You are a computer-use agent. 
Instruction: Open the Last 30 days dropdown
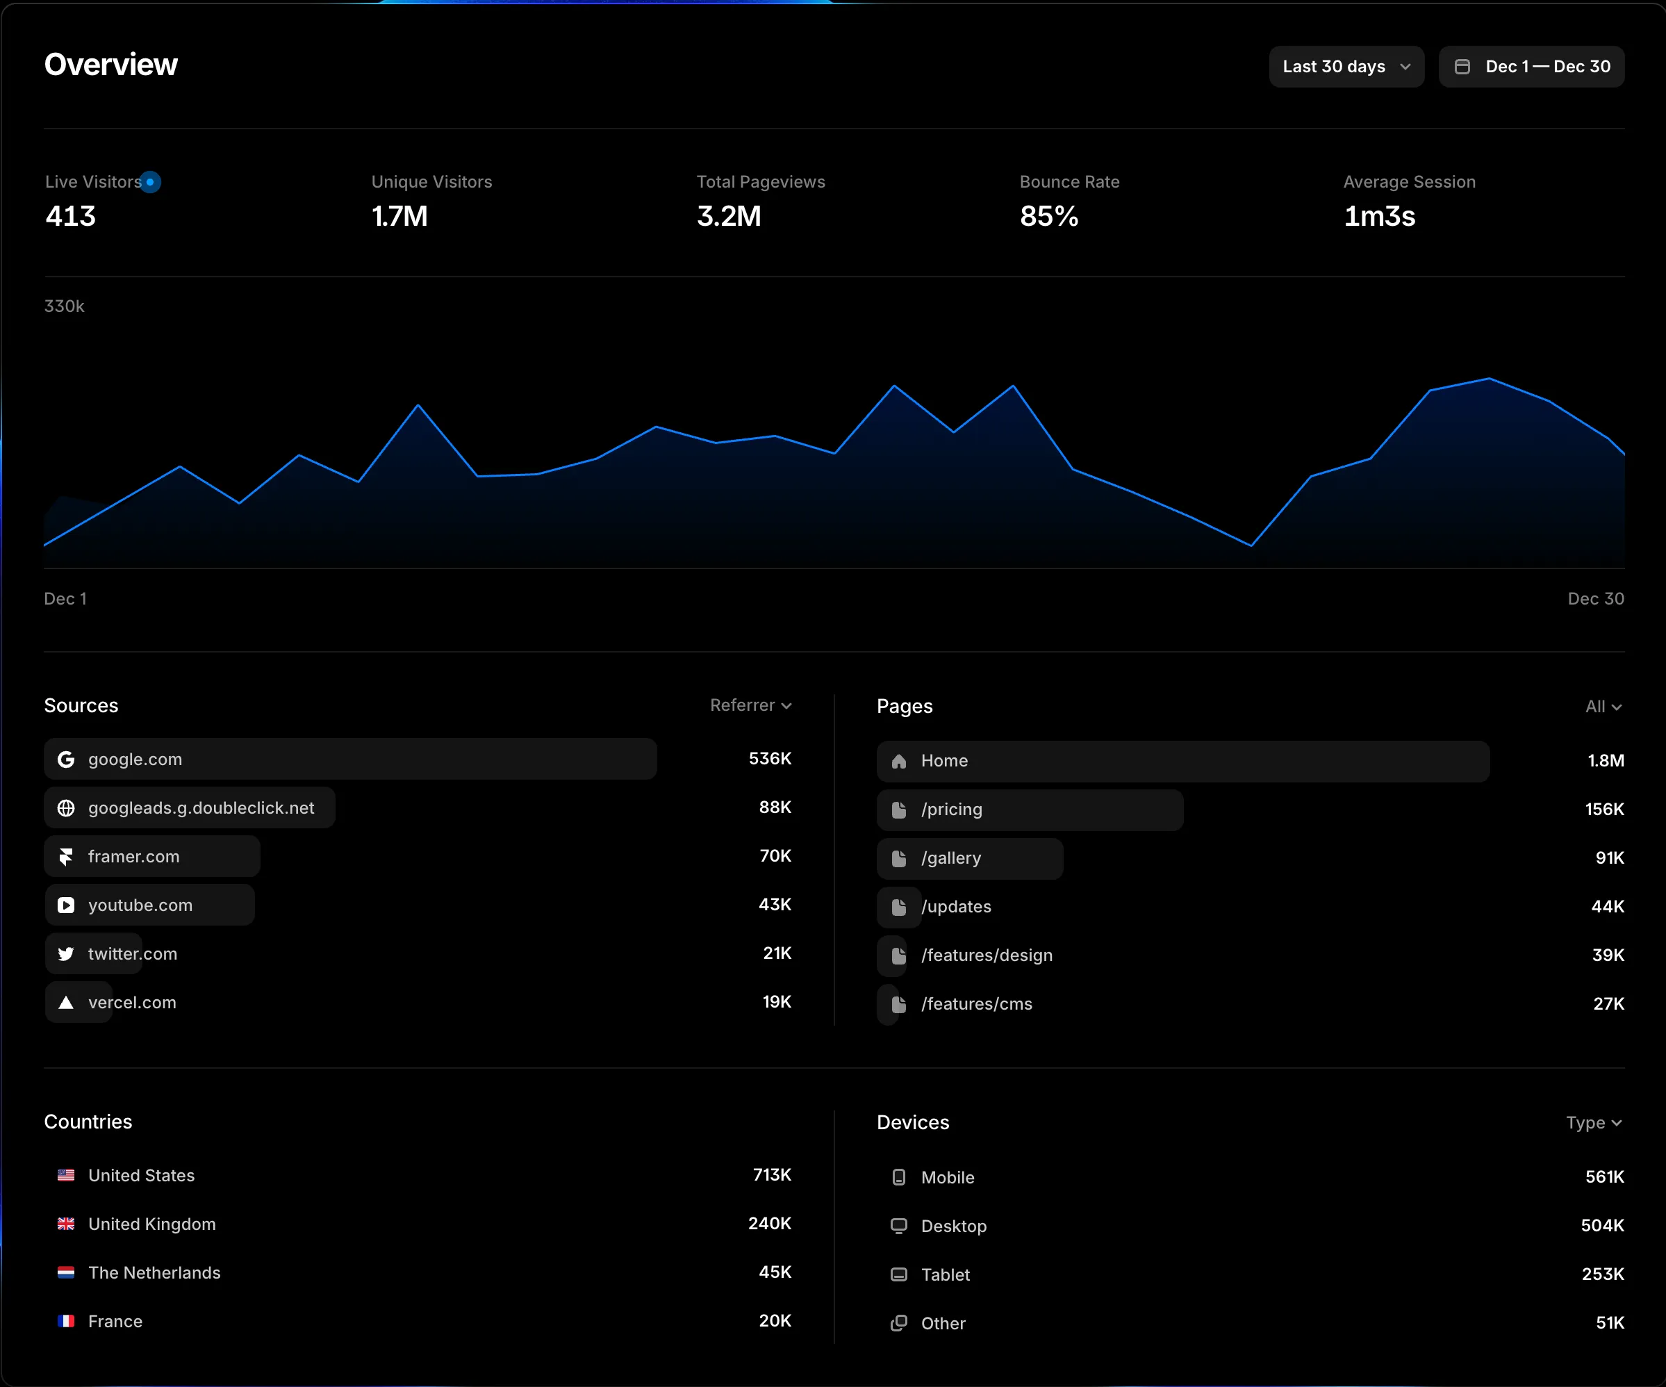1346,67
